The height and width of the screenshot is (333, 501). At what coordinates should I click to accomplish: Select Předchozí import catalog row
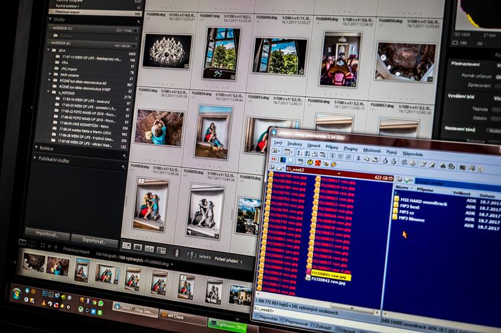pyautogui.click(x=95, y=13)
